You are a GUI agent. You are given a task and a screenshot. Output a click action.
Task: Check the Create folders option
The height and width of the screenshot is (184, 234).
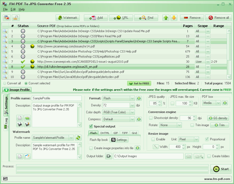pyautogui.click(x=209, y=156)
